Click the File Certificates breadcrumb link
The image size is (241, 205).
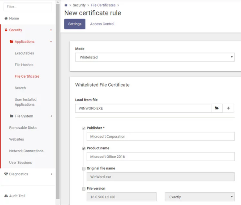tap(103, 5)
